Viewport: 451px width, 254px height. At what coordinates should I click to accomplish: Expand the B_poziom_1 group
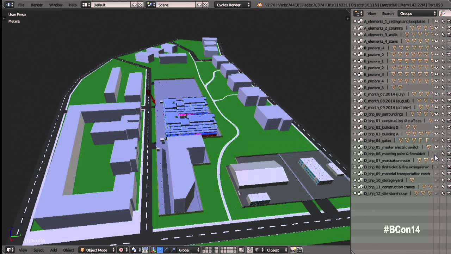355,61
